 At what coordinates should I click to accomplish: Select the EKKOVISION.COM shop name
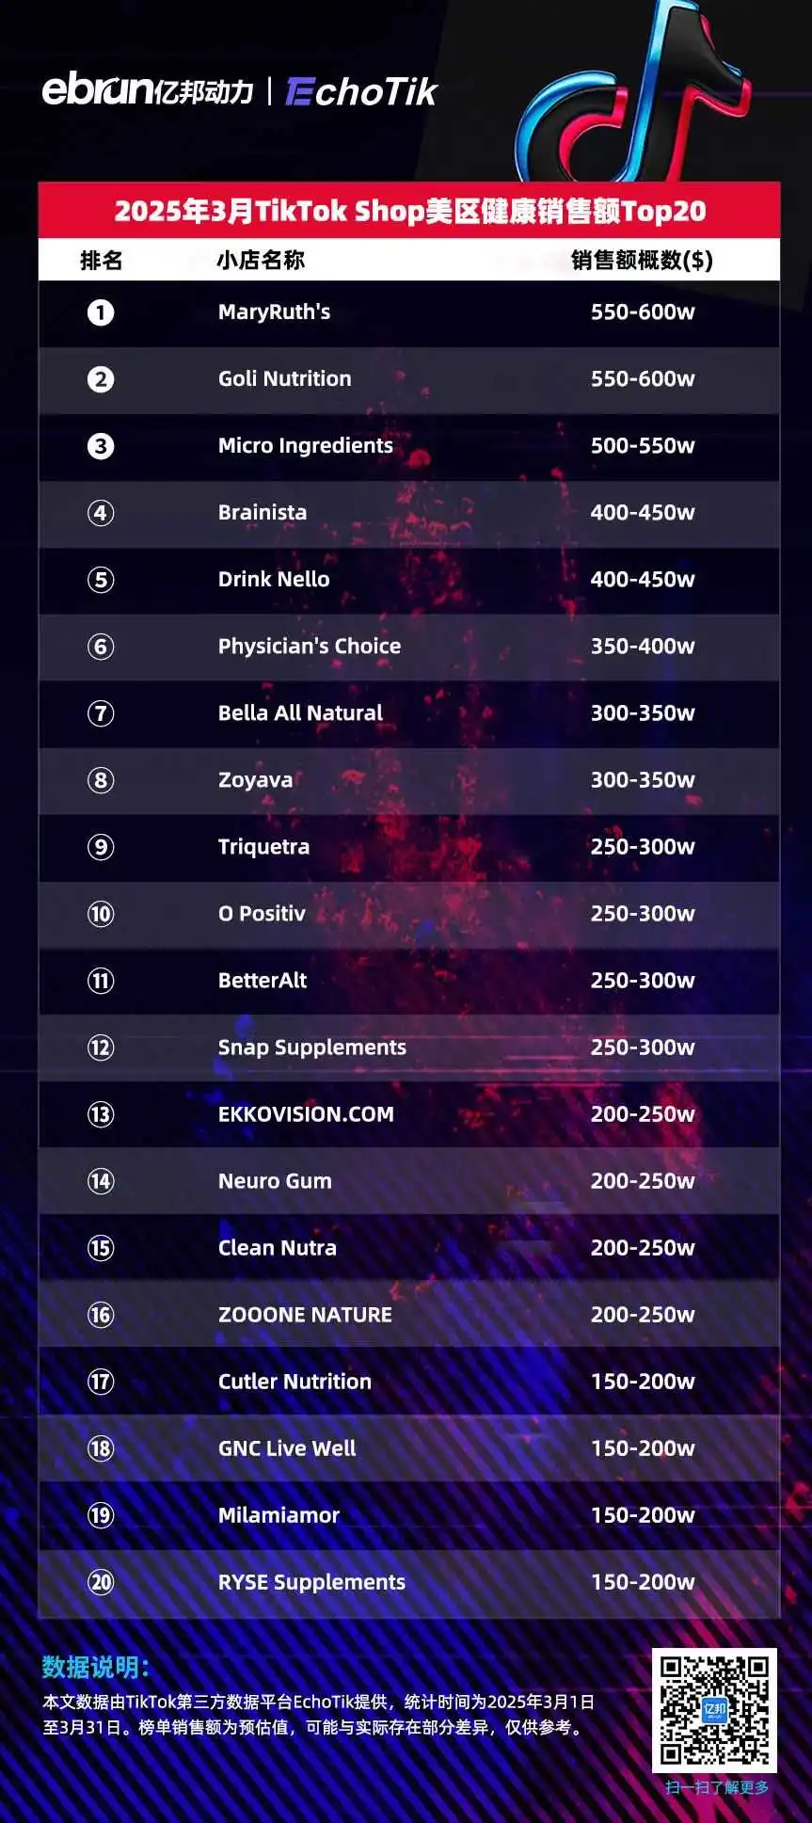306,1113
